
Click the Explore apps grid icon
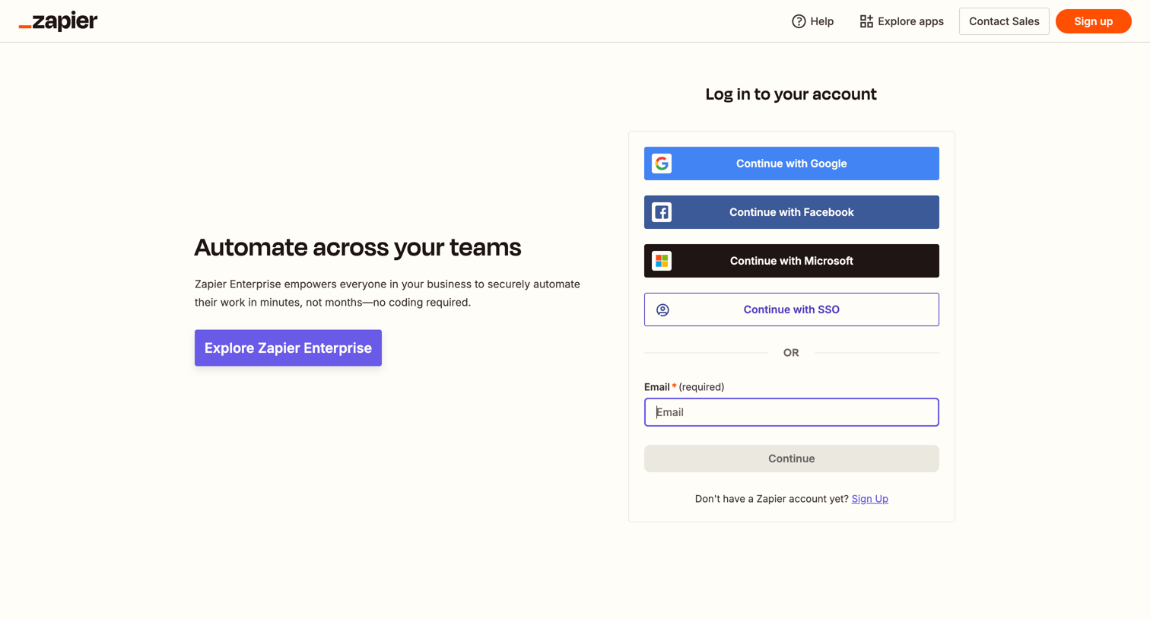point(866,21)
